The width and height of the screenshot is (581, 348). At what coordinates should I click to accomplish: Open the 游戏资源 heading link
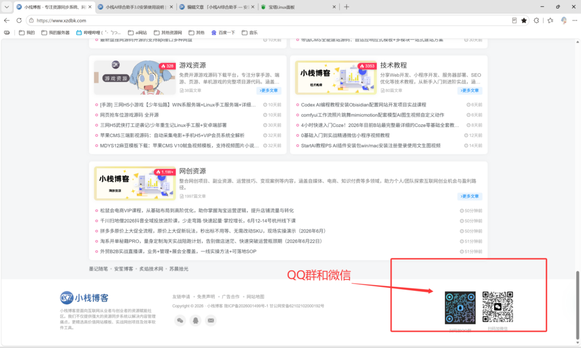point(192,65)
